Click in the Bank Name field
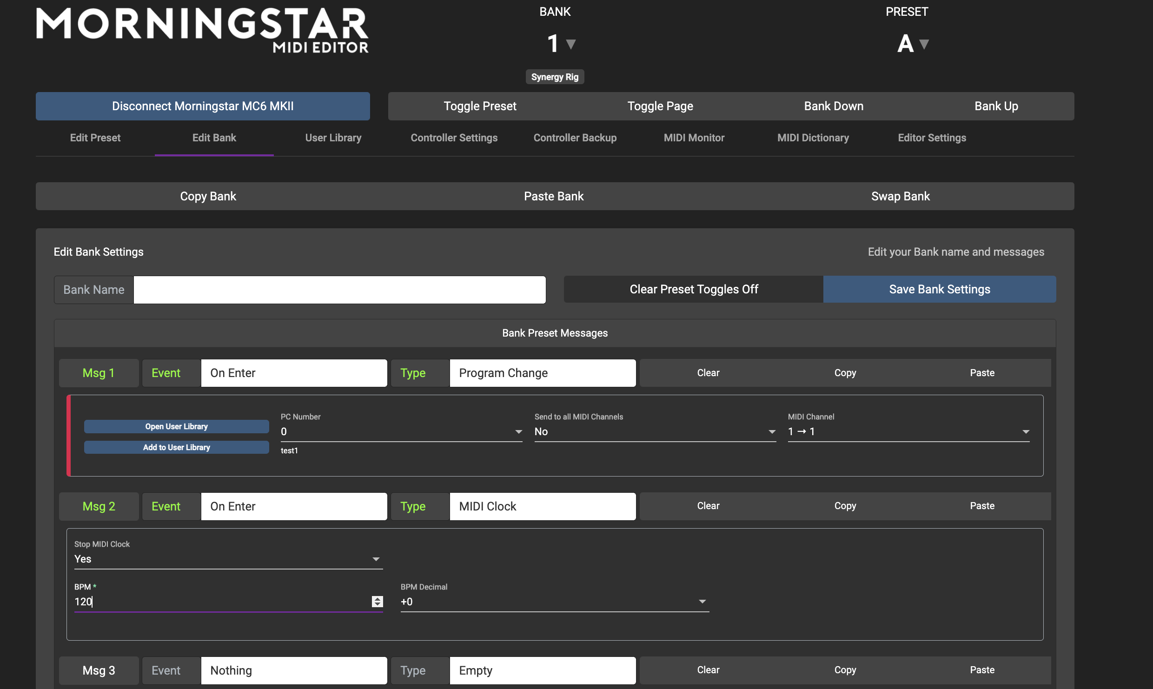1153x689 pixels. (339, 290)
